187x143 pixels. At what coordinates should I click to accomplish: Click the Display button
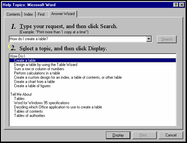[x=118, y=135]
